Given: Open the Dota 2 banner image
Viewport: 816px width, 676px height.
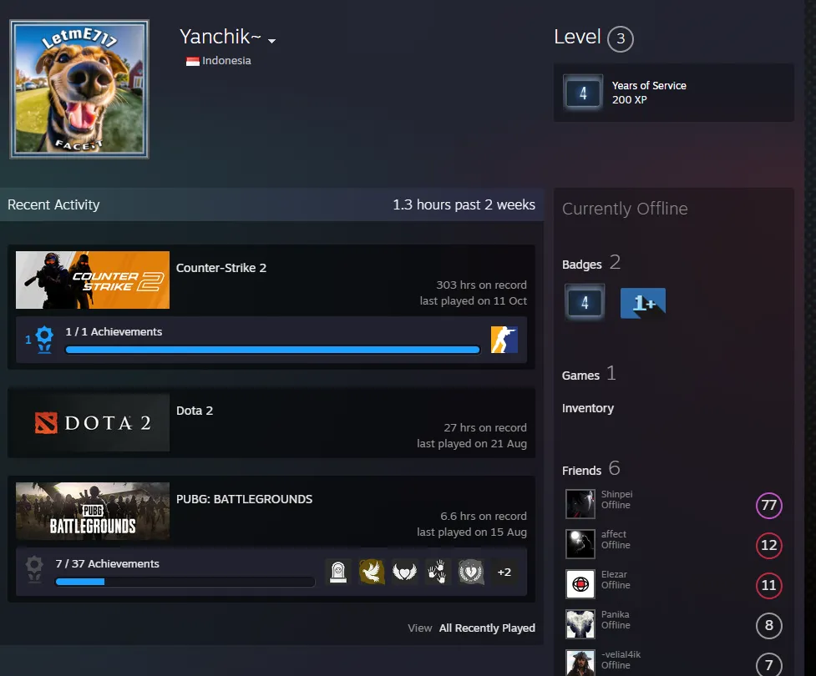Looking at the screenshot, I should pos(93,422).
